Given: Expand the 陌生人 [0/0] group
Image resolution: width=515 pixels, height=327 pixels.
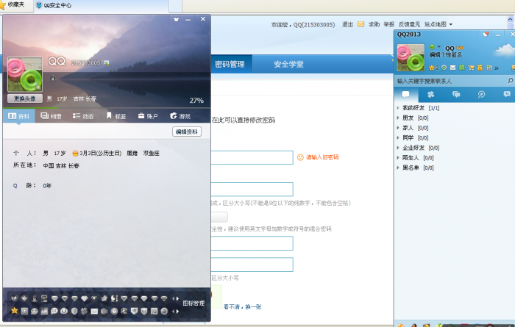Looking at the screenshot, I should pos(416,158).
